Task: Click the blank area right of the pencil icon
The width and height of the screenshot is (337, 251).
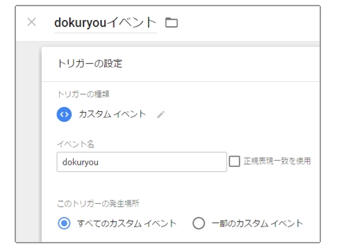Action: (x=241, y=115)
